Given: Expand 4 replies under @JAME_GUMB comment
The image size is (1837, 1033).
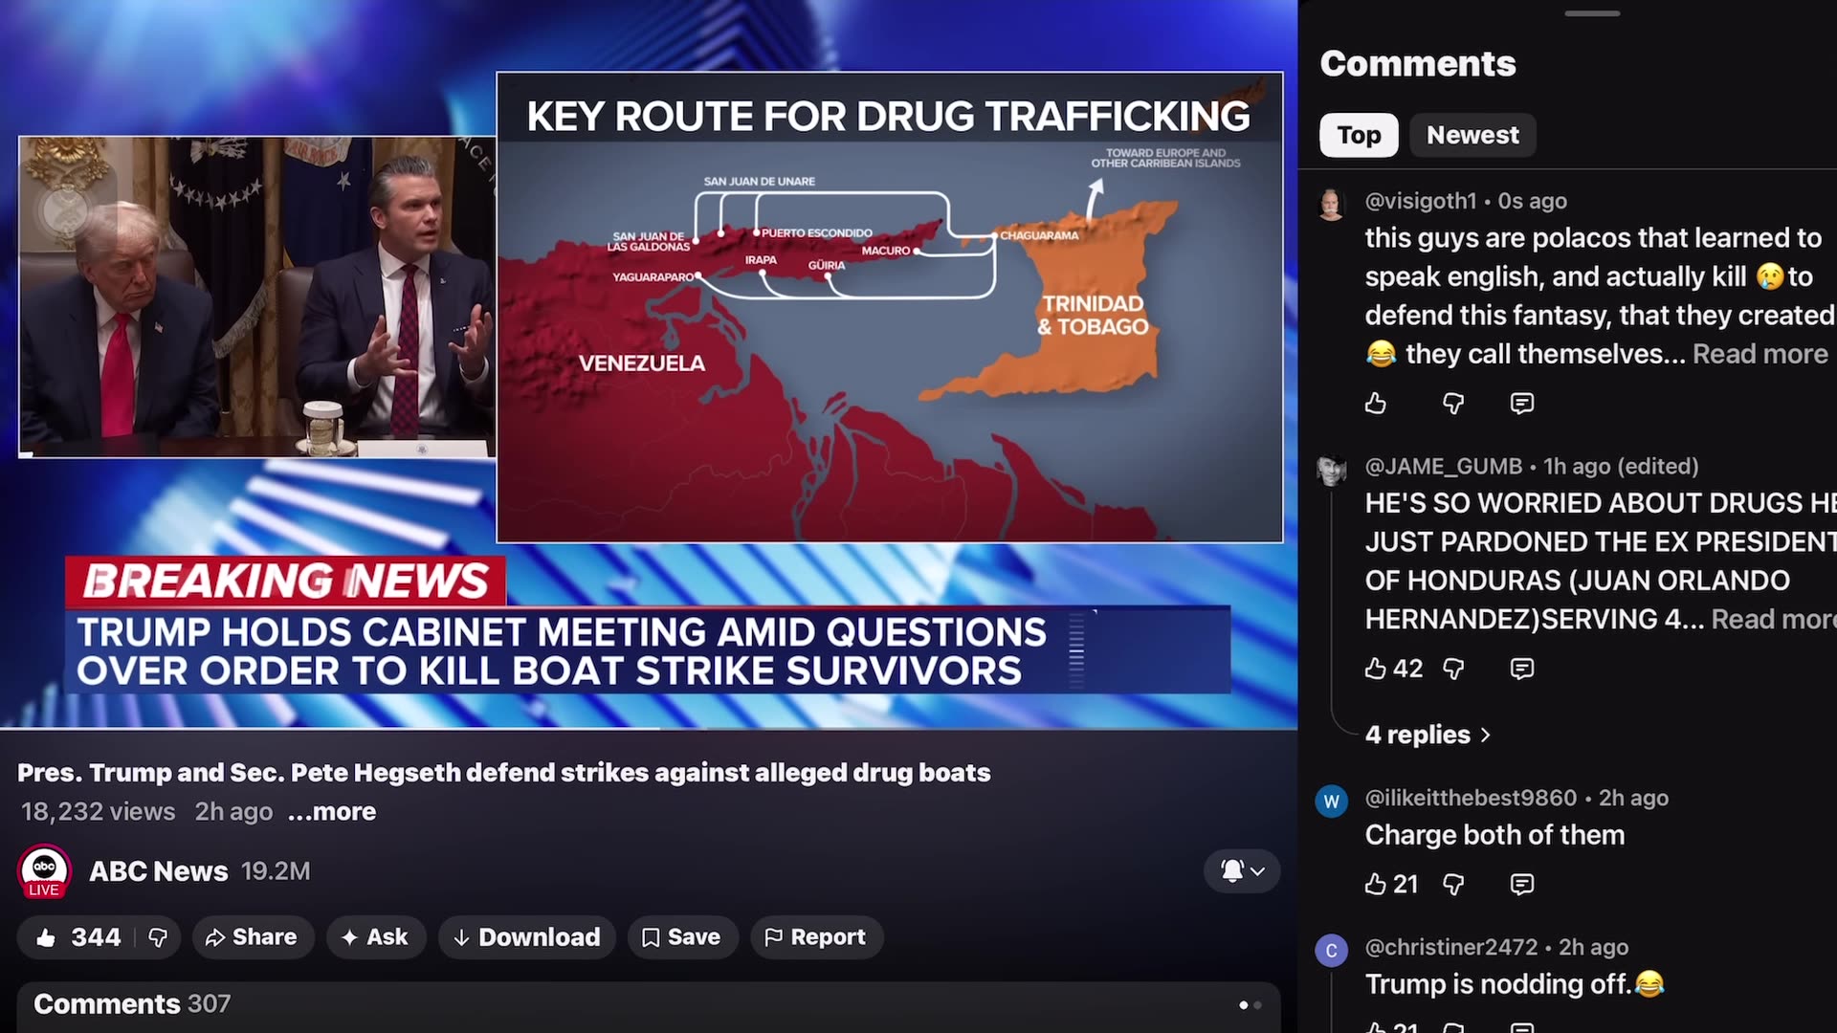Looking at the screenshot, I should (x=1428, y=735).
